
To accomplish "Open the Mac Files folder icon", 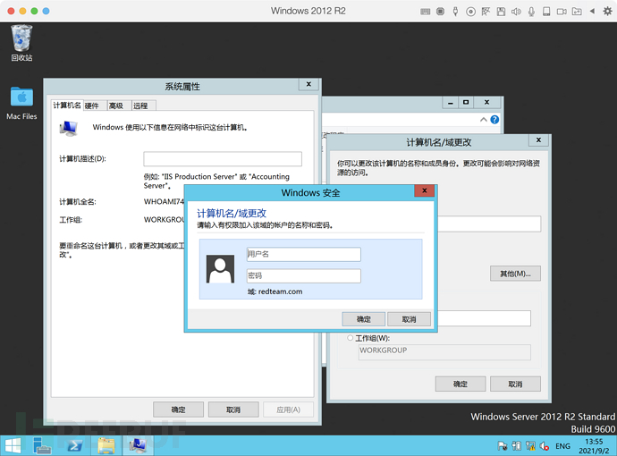I will [21, 98].
